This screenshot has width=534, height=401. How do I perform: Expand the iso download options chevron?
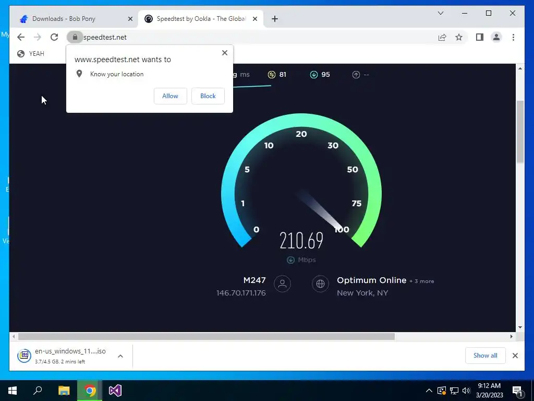[x=120, y=356]
